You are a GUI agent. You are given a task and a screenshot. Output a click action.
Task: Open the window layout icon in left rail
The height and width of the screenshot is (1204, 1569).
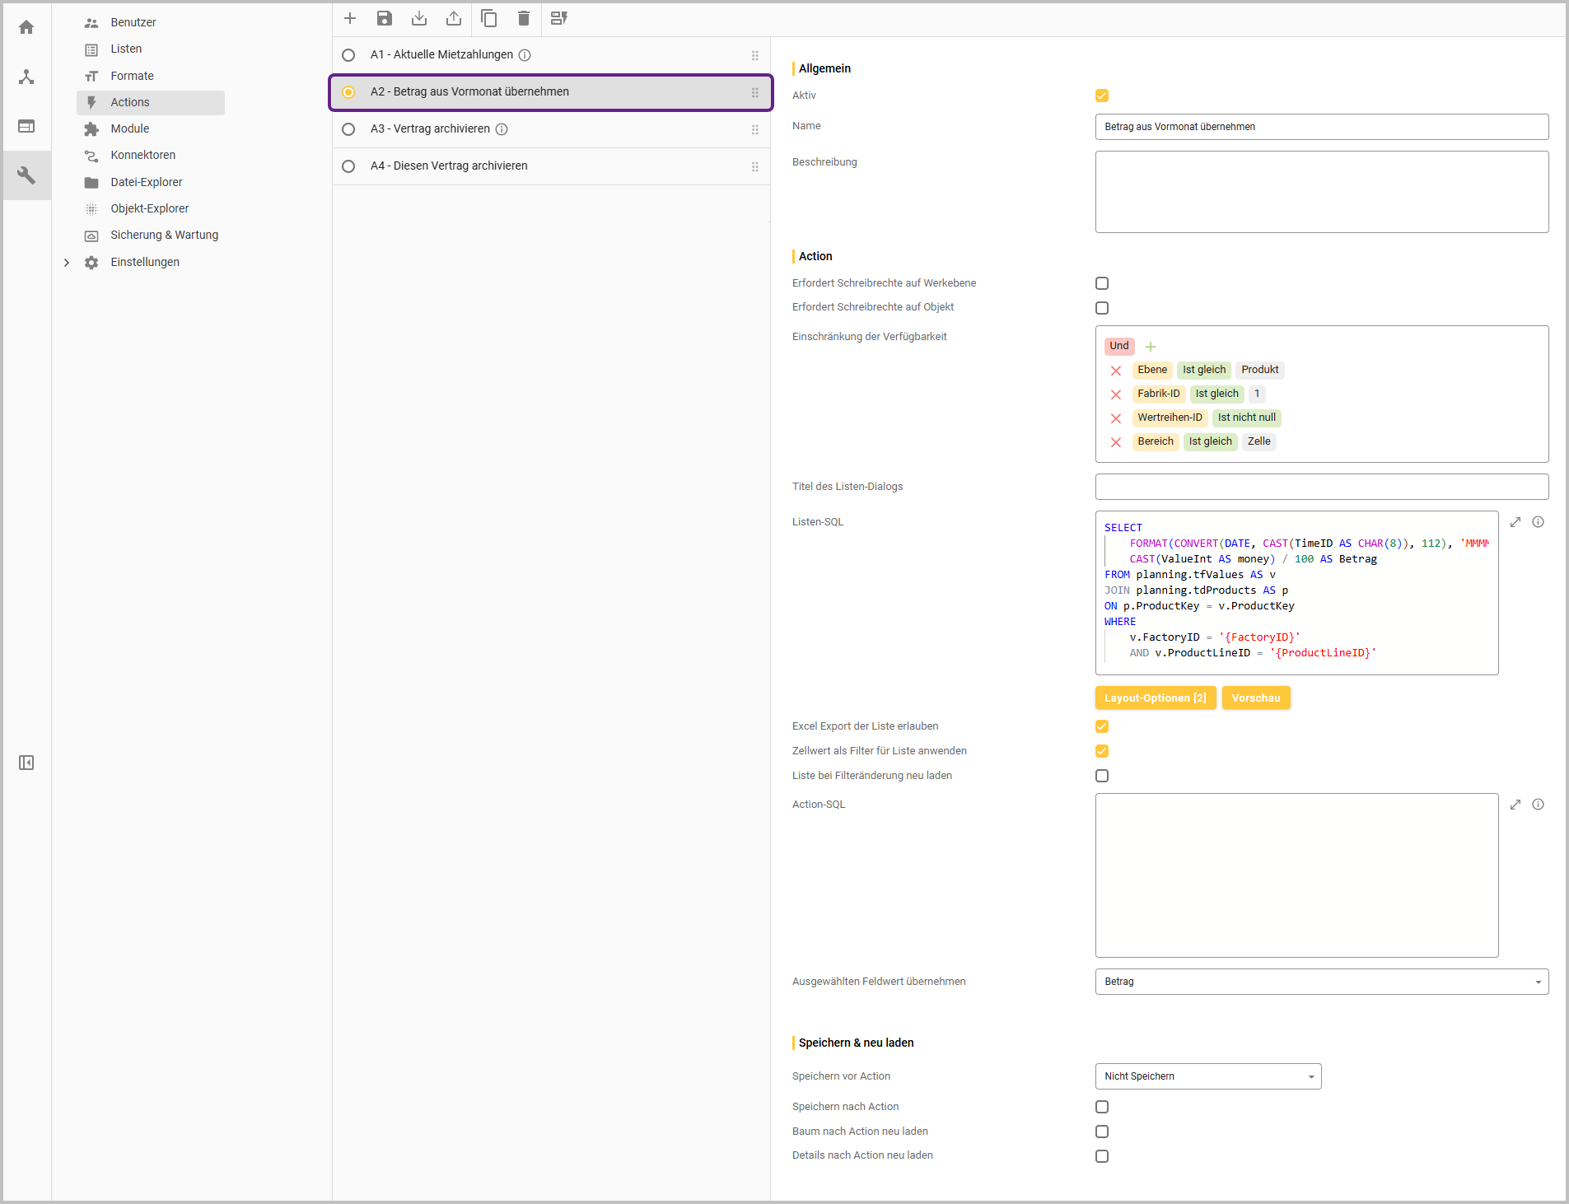(x=26, y=126)
